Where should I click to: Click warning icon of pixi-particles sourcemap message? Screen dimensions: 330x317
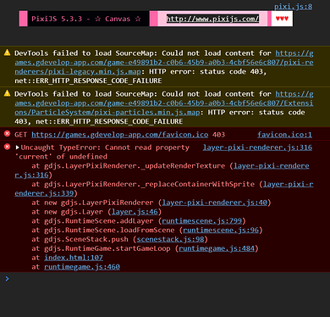point(7,93)
